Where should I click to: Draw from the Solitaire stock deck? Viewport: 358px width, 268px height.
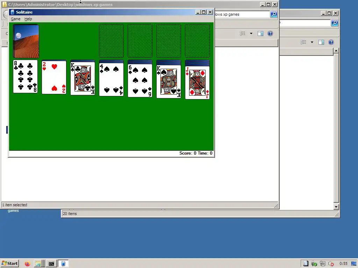tap(26, 41)
